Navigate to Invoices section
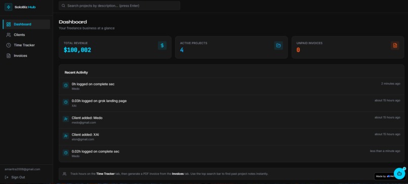 26,56
